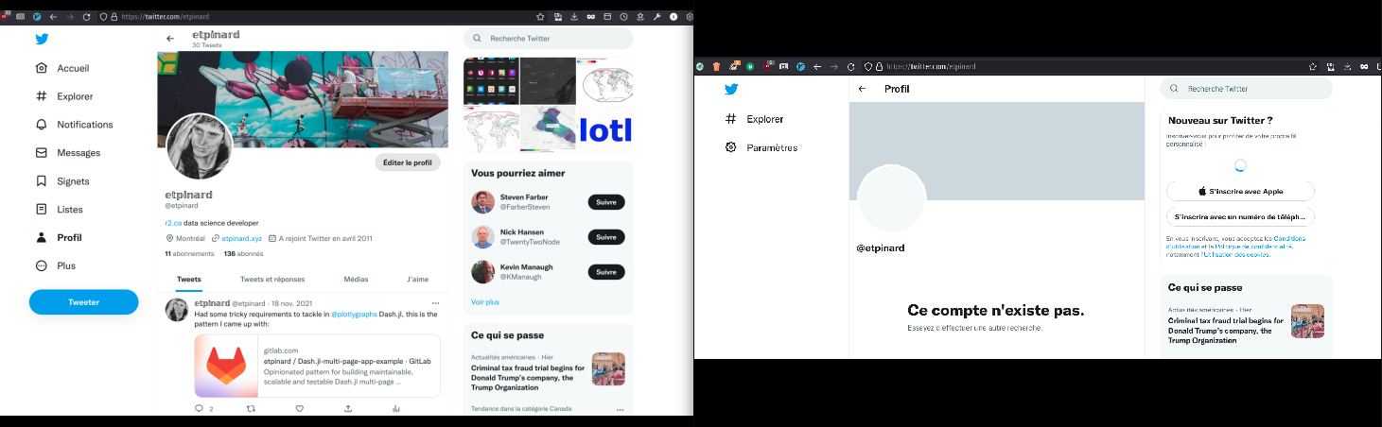
Task: Follow Steven Farber with Suivre button
Action: [x=606, y=202]
